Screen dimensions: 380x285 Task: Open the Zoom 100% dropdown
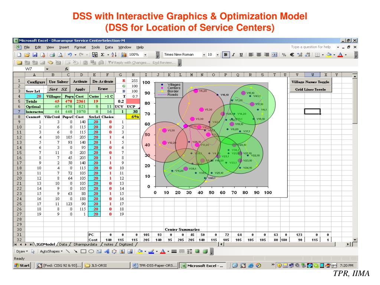[x=145, y=55]
